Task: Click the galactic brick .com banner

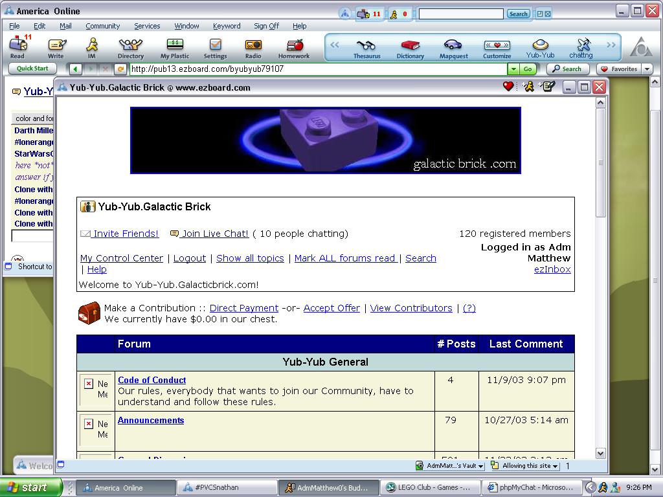Action: [x=326, y=140]
